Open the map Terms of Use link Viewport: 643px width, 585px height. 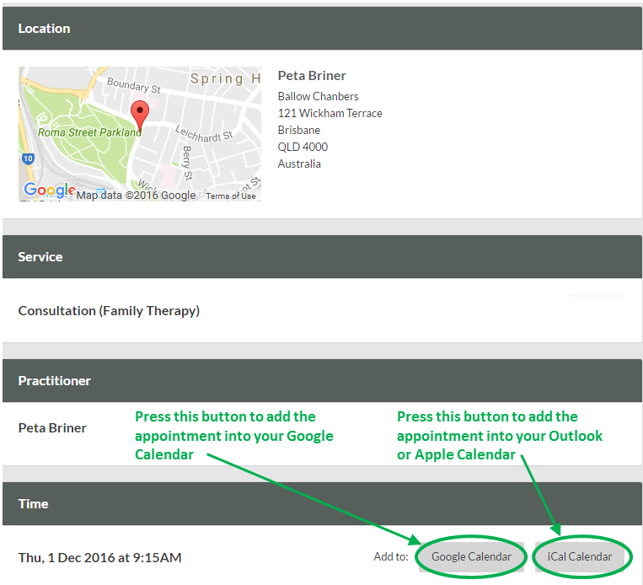coord(231,196)
